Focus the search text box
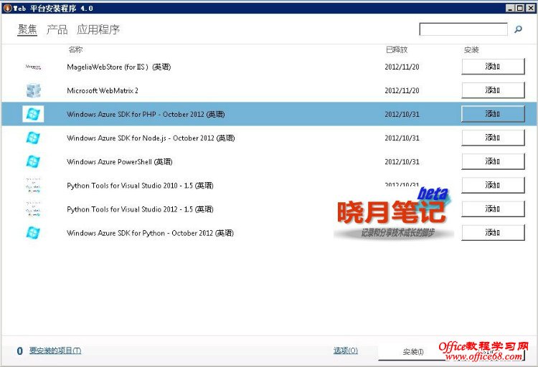The image size is (538, 367). click(x=463, y=29)
